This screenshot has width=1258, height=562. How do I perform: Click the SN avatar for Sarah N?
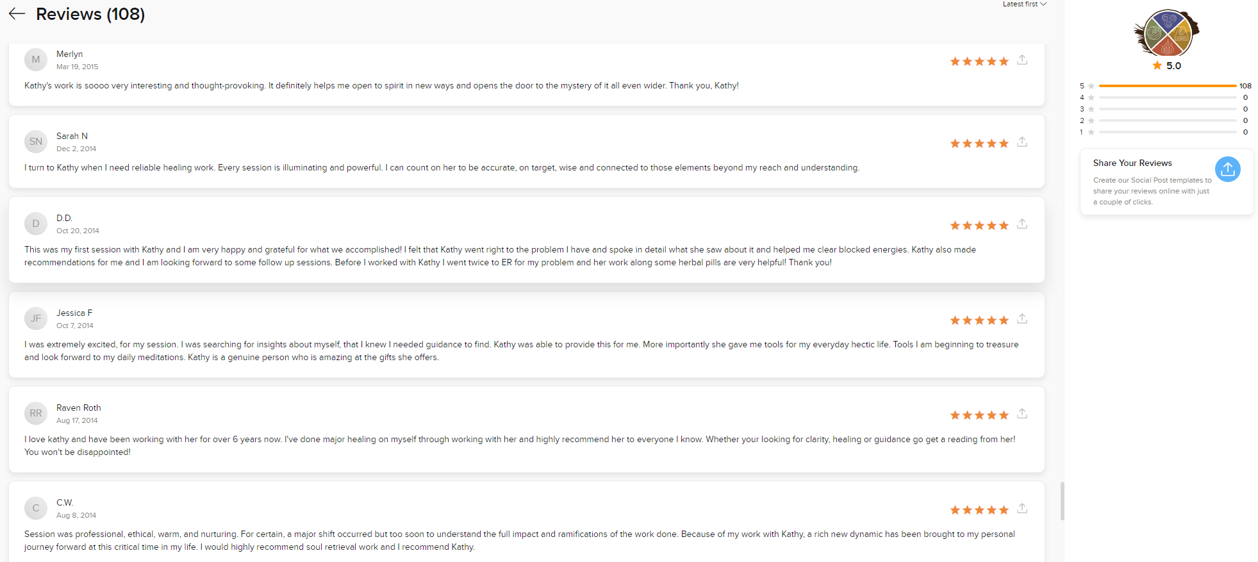pyautogui.click(x=36, y=142)
